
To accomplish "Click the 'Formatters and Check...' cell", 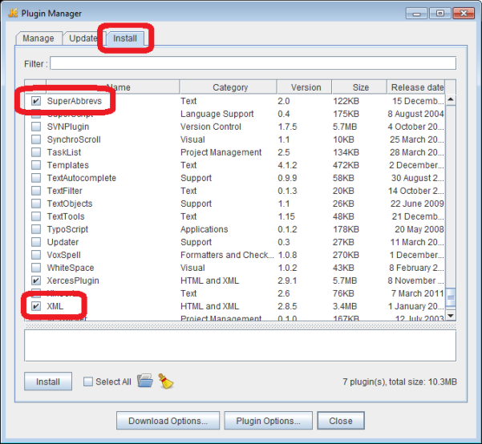I will (227, 255).
